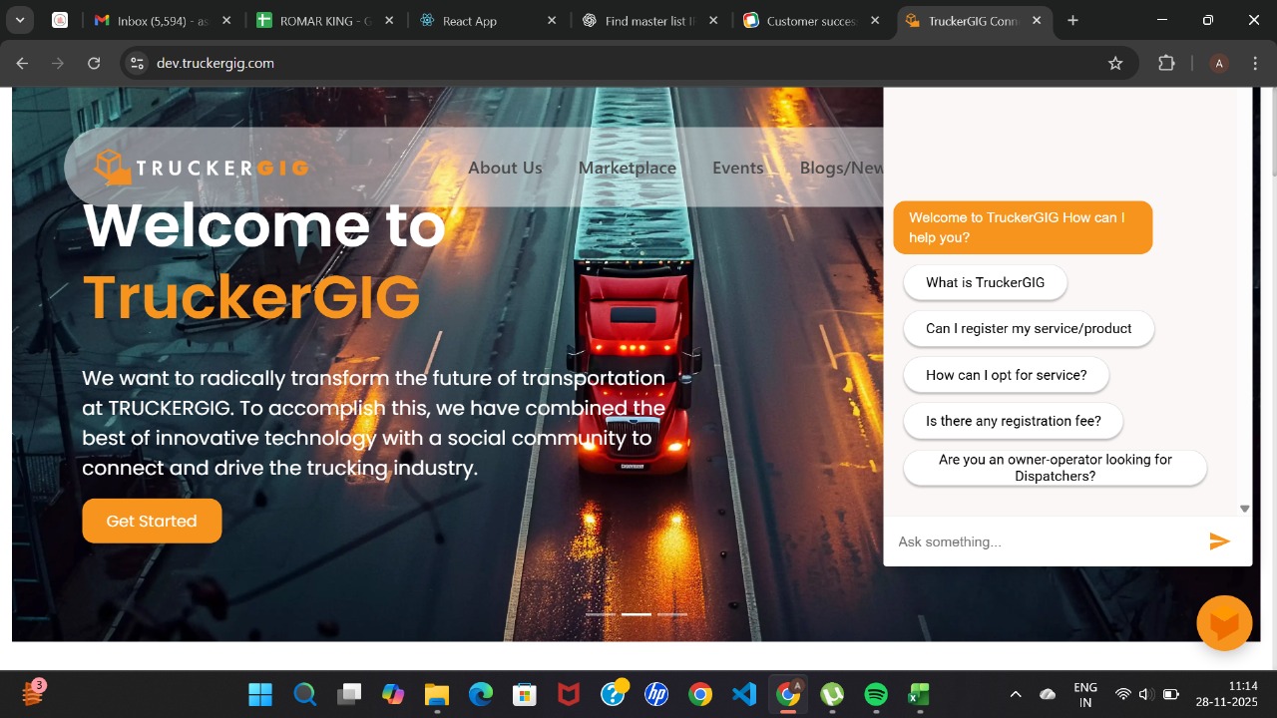
Task: Switch to Find master list tab
Action: (x=649, y=20)
